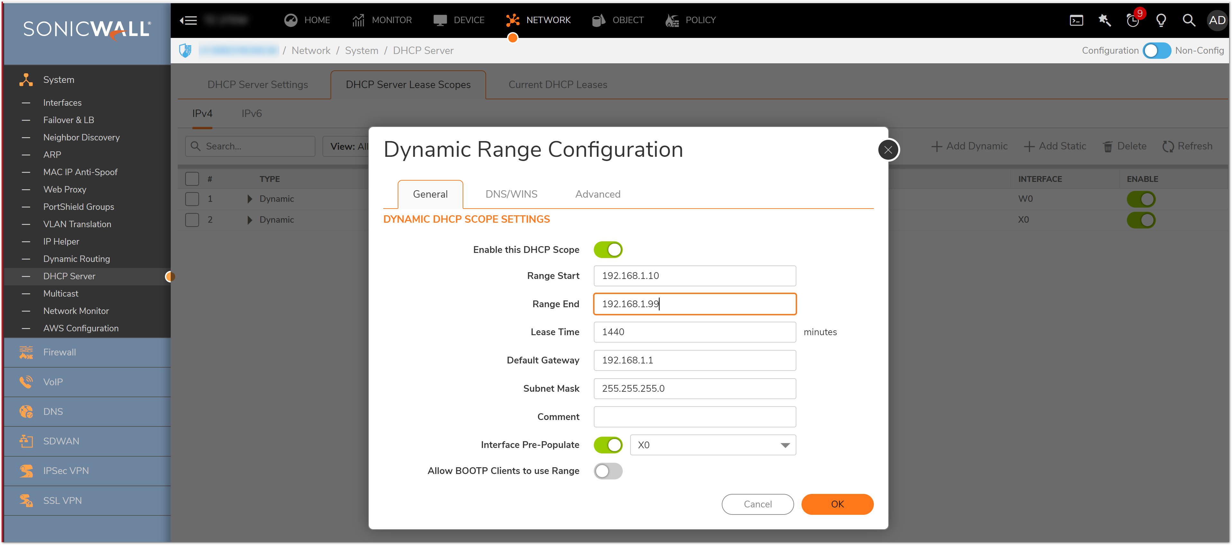
Task: Open the DEVICE monitor icon
Action: tap(439, 20)
